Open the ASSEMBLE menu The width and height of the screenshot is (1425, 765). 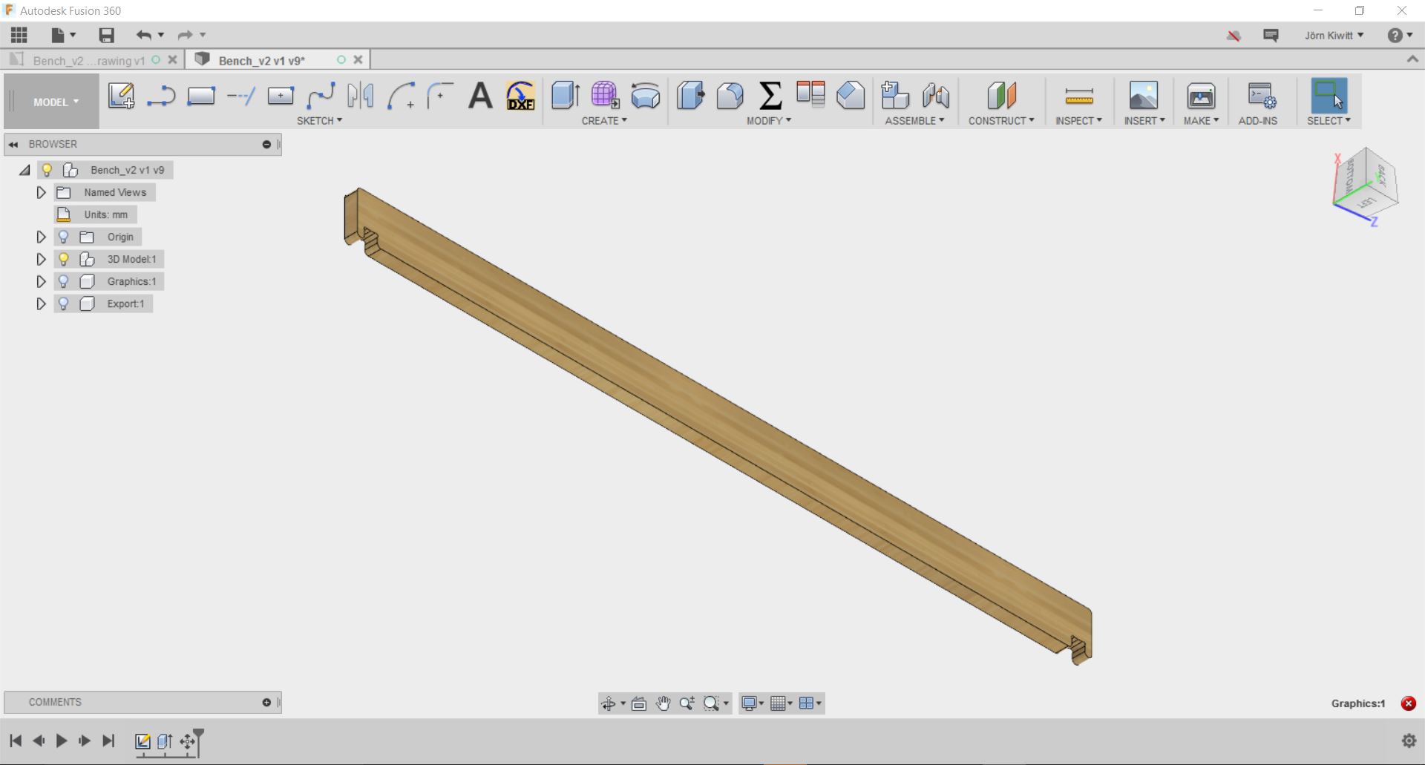click(x=914, y=120)
